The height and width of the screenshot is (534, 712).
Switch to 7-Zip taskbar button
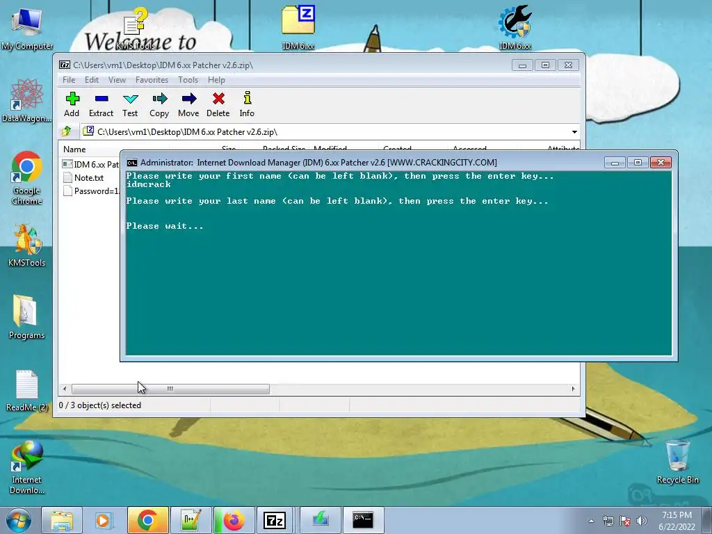pyautogui.click(x=274, y=520)
